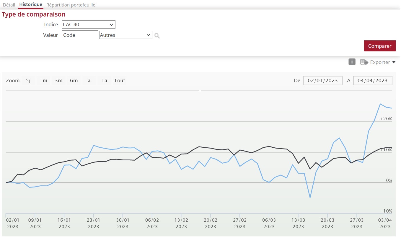Click the 0% axis value
401x237 pixels.
tap(389, 180)
